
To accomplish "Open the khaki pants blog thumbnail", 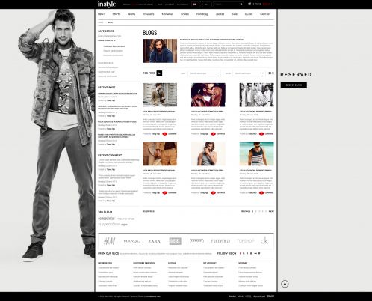I will (x=160, y=153).
